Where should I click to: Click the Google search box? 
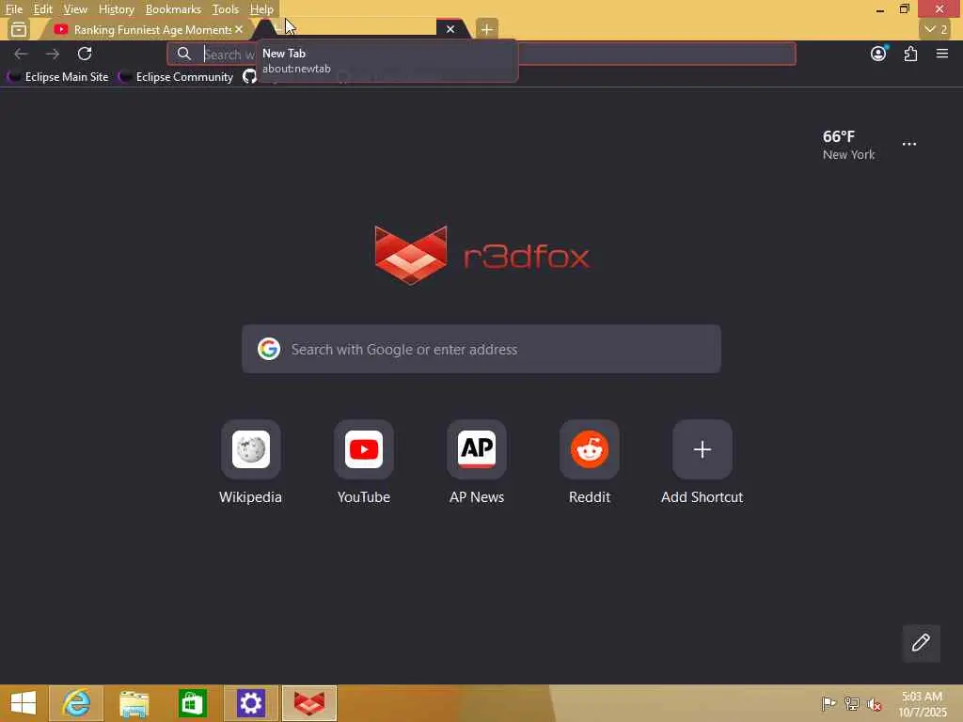pos(481,349)
